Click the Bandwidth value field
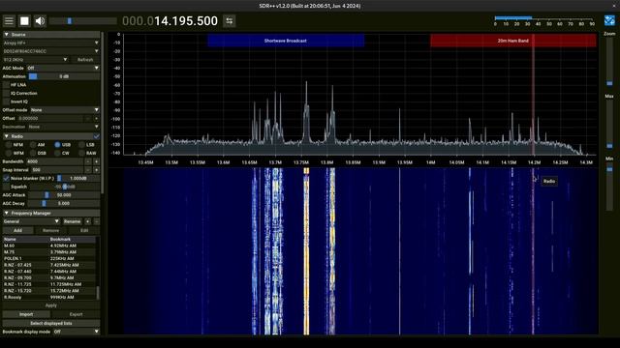Screen dimensions: 620x348 pyautogui.click(x=54, y=161)
